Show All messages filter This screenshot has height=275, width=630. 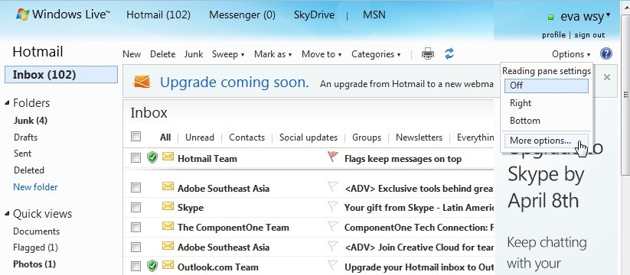[x=165, y=137]
